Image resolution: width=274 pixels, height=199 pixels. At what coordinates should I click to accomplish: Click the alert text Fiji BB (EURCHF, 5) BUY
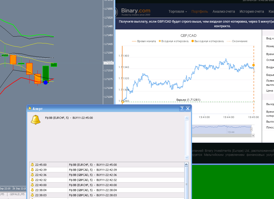point(69,118)
